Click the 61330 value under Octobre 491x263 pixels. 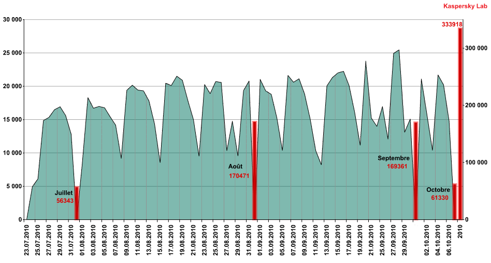440,198
